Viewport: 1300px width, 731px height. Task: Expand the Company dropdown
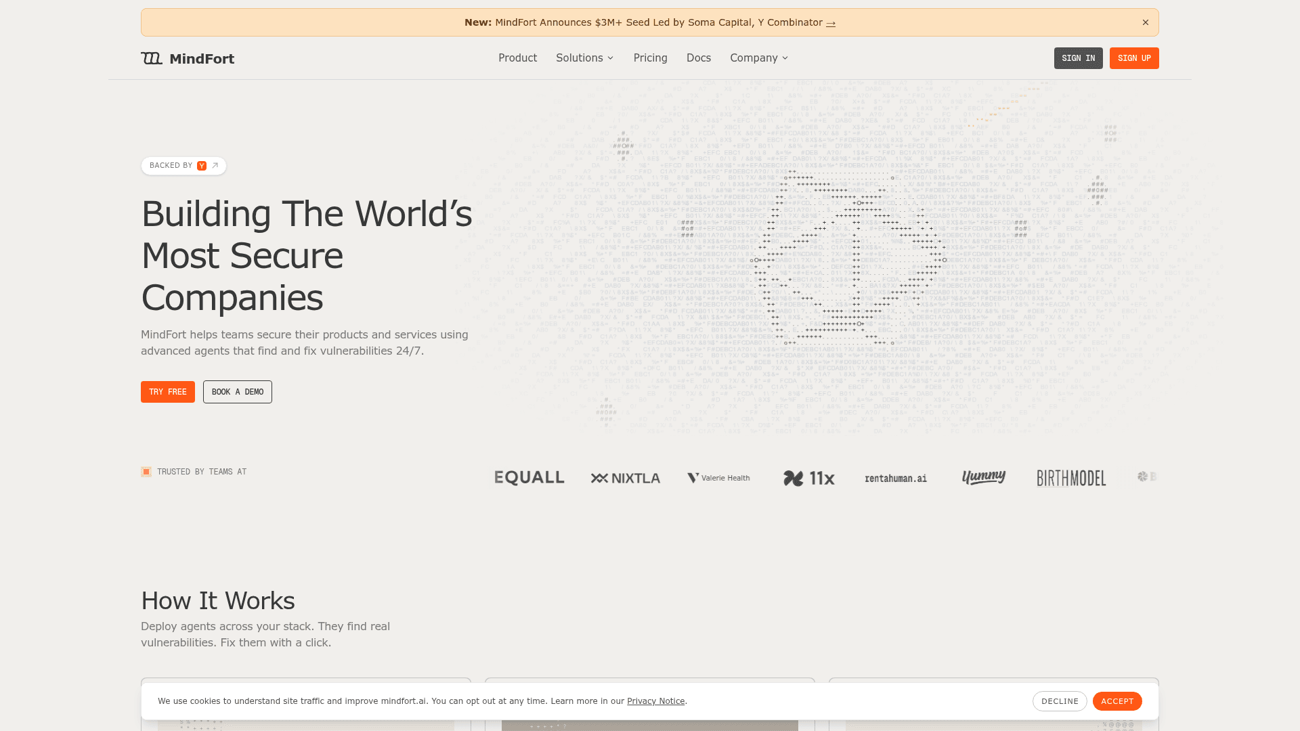[759, 58]
